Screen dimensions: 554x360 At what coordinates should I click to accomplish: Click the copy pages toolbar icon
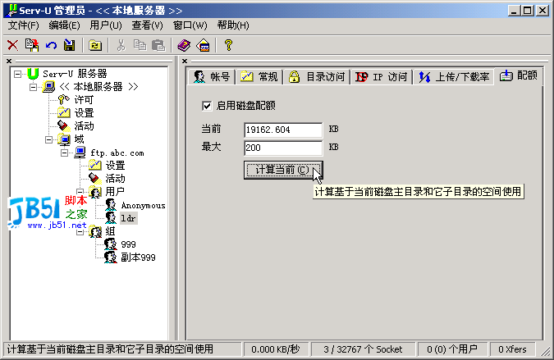click(140, 45)
